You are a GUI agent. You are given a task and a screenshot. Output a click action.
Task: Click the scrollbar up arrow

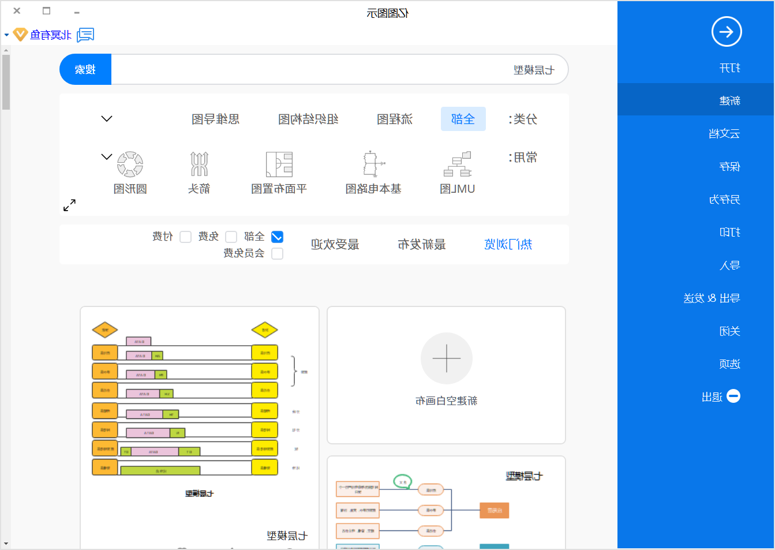point(6,50)
